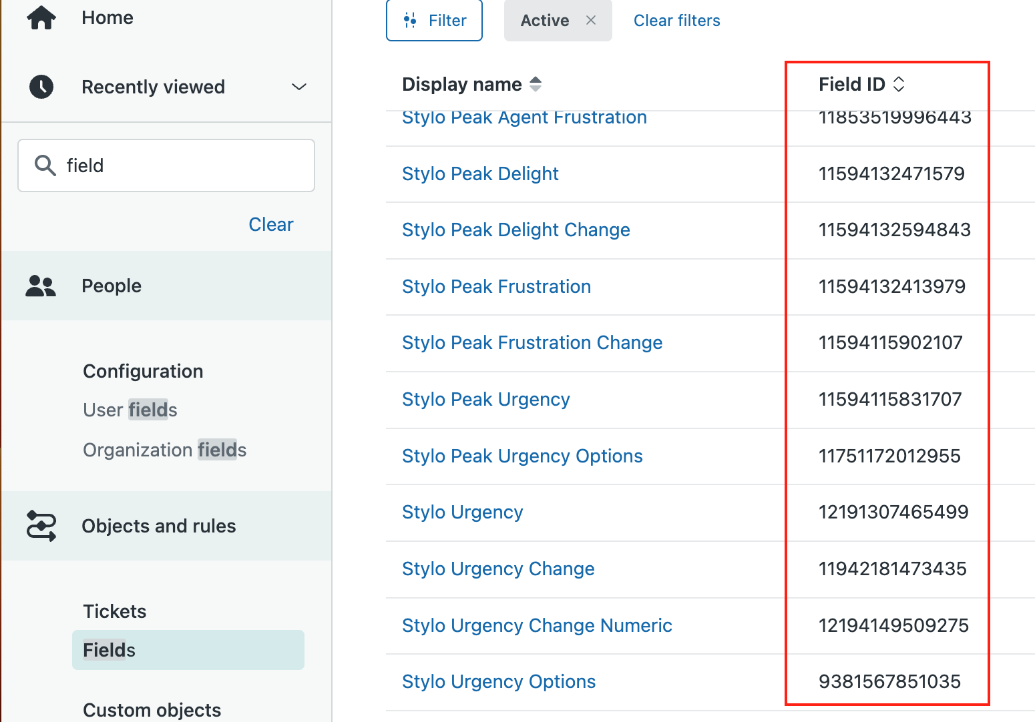Click the Home house icon
Screen dimensions: 1035x722
click(x=41, y=17)
